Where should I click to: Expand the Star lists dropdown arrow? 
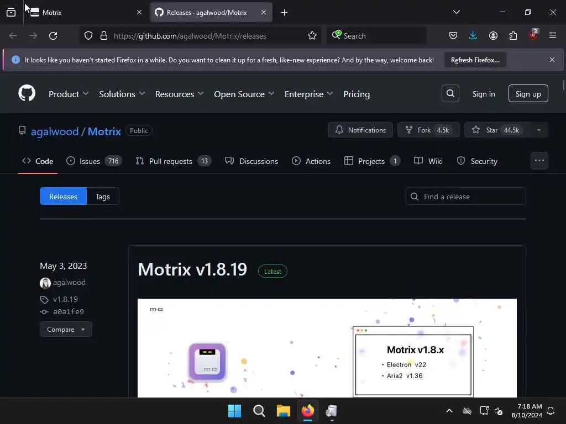pos(539,130)
